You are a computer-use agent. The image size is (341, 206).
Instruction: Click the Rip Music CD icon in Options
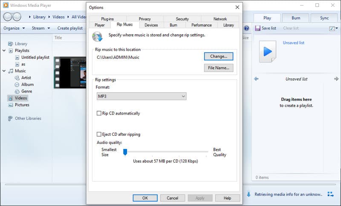tap(97, 37)
